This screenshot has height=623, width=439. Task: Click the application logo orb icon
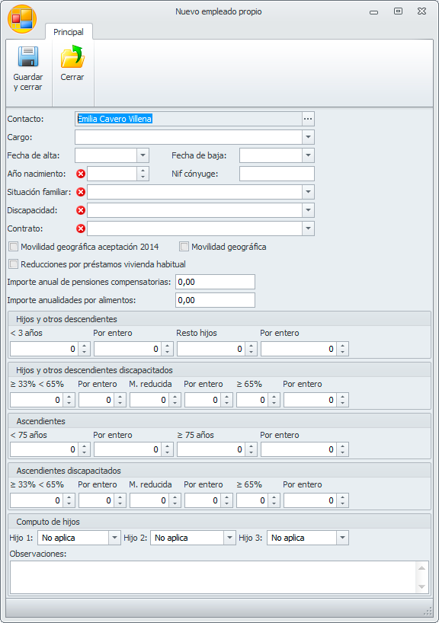pyautogui.click(x=22, y=19)
